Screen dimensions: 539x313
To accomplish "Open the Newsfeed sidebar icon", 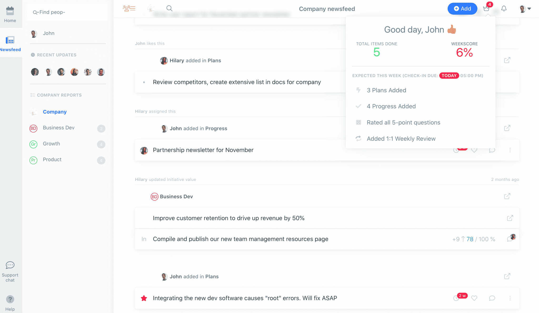I will (10, 40).
